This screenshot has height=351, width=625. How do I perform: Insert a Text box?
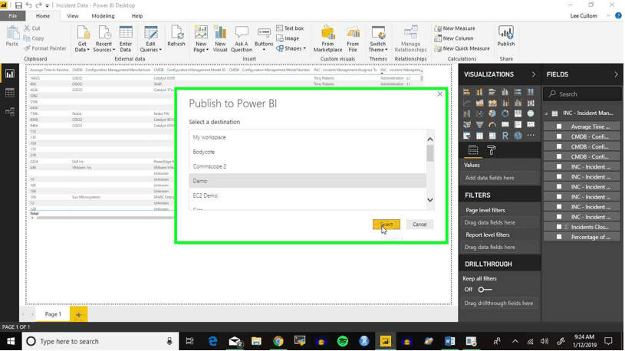point(290,28)
